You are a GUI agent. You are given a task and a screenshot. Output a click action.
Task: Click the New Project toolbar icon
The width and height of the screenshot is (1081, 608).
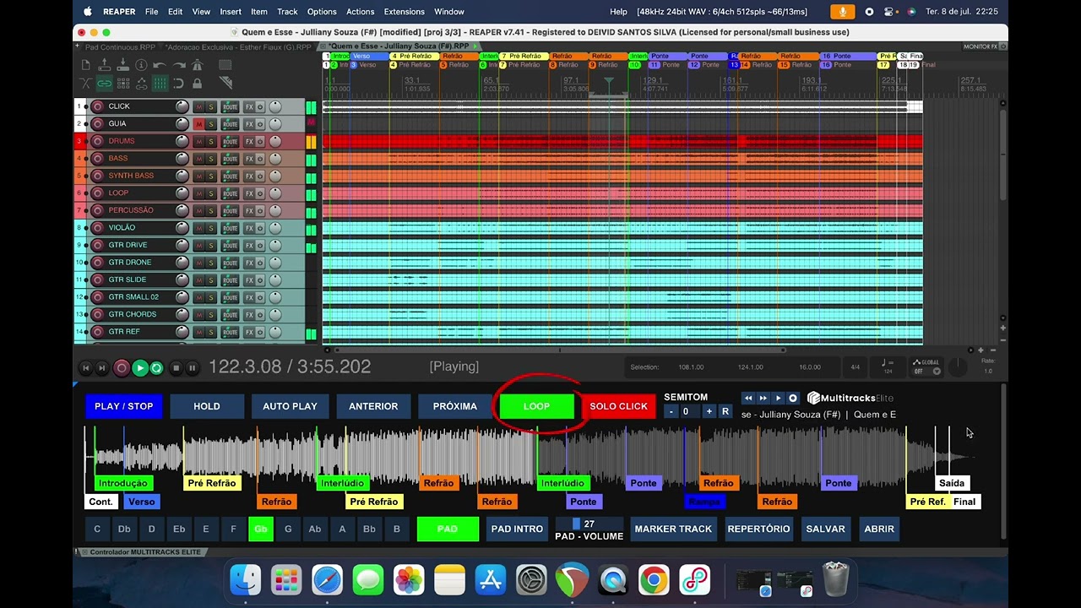click(85, 65)
